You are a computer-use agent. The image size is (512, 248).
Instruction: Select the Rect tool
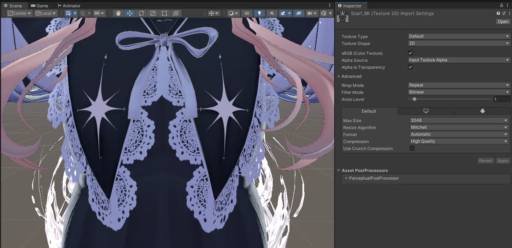[164, 13]
